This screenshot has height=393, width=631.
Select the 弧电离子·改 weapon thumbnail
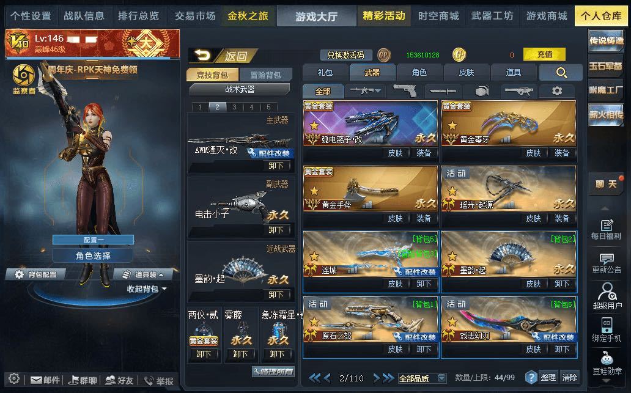(x=371, y=123)
